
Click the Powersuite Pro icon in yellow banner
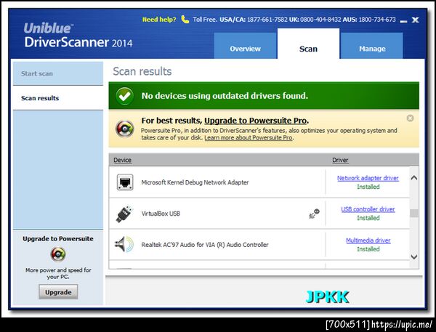pos(124,129)
